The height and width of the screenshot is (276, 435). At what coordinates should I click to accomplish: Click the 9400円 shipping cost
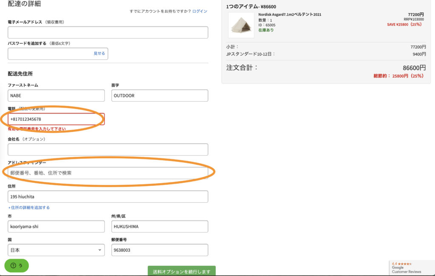click(419, 54)
